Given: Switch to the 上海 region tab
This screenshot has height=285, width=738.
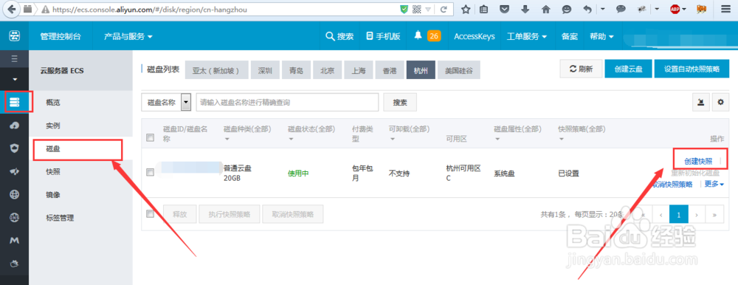Looking at the screenshot, I should (358, 70).
